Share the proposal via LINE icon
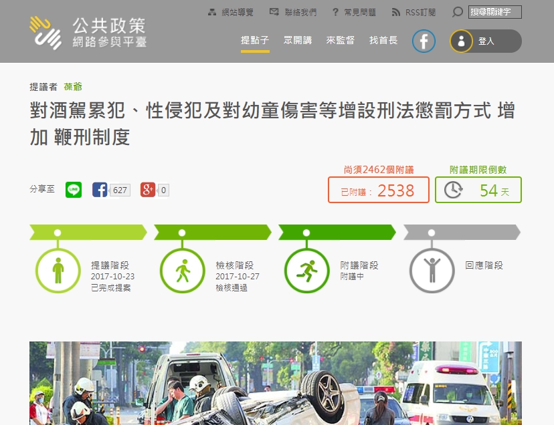This screenshot has height=425, width=554. coord(74,190)
